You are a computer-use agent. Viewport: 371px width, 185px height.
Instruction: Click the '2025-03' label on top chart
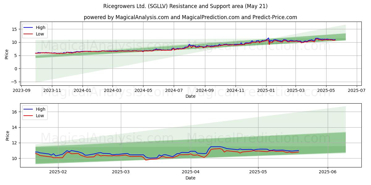pos(296,90)
